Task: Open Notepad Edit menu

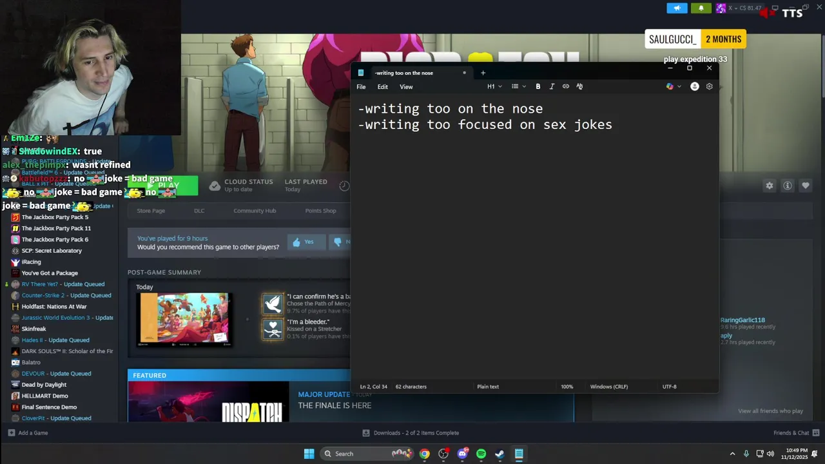Action: coord(383,87)
